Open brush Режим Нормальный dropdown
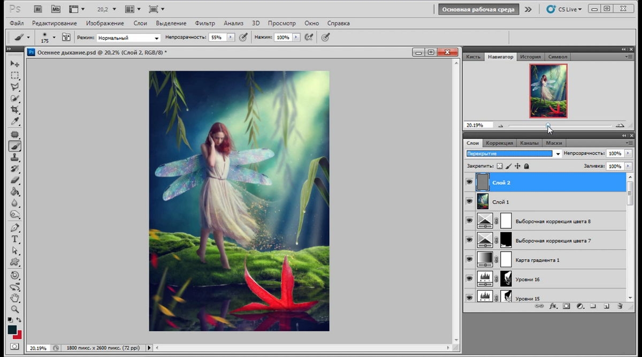Screen dimensions: 642x357 128,38
